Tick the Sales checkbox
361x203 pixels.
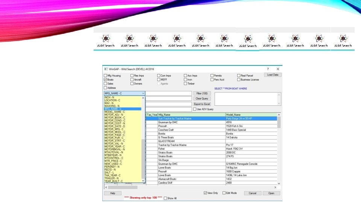click(x=105, y=83)
